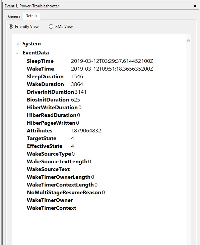200x245 pixels.
Task: Select the XML View radio button
Action: (51, 27)
